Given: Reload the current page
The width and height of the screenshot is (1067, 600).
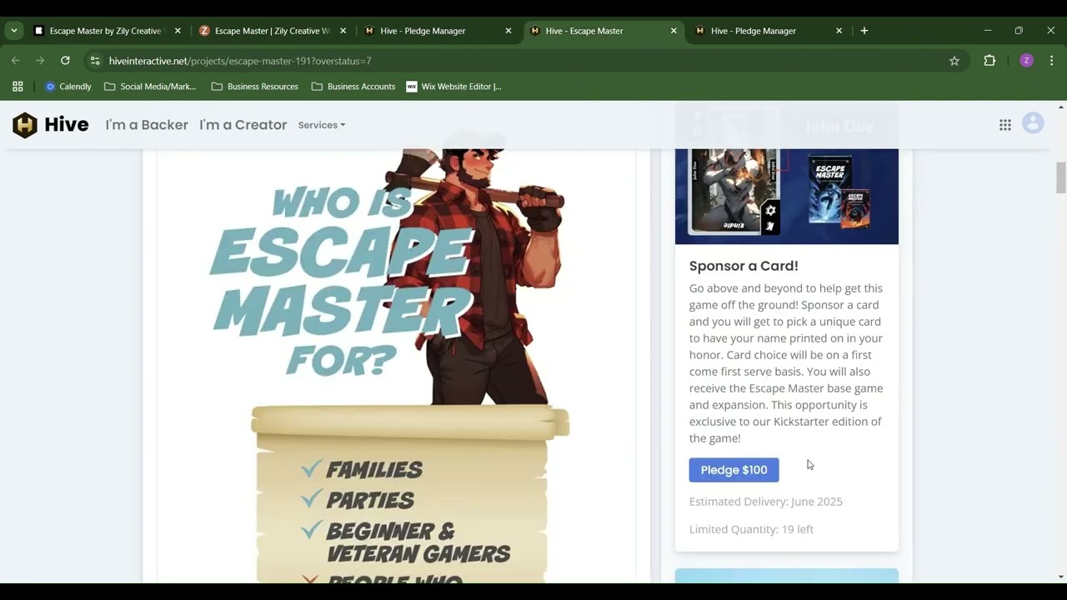Looking at the screenshot, I should tap(65, 61).
